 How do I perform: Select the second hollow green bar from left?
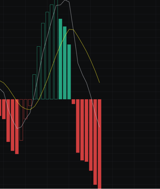(x=39, y=73)
